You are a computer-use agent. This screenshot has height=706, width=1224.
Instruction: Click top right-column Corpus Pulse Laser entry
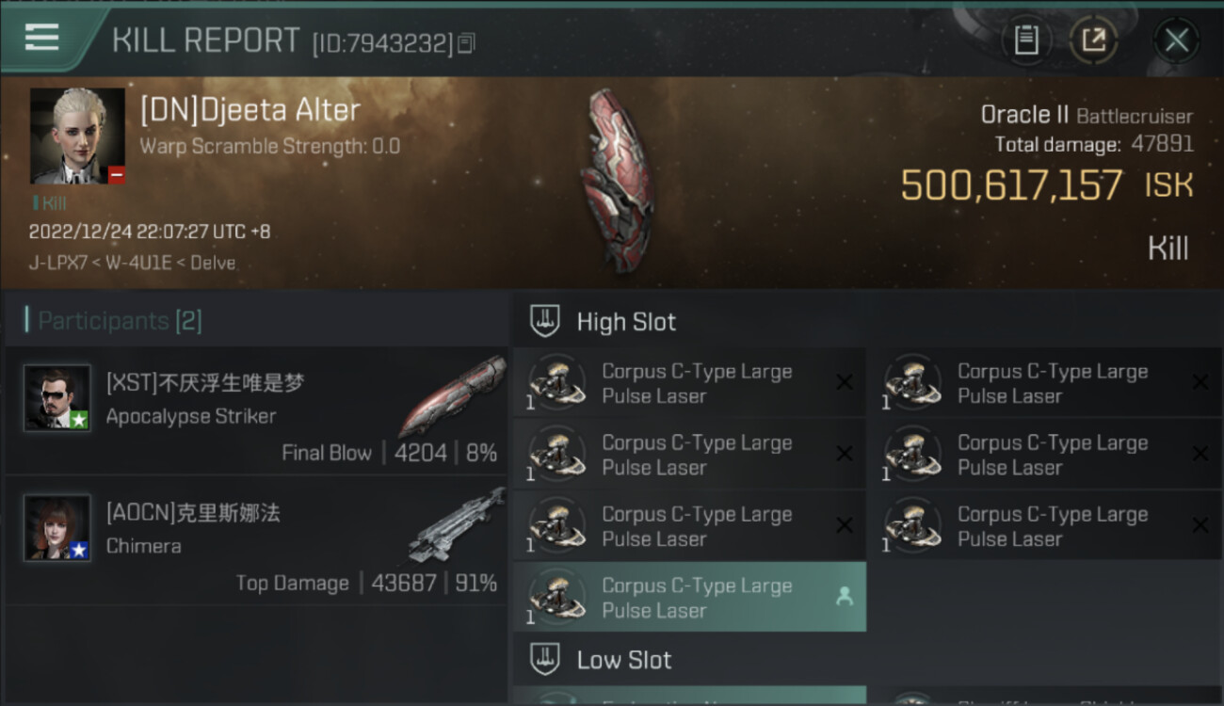1045,383
